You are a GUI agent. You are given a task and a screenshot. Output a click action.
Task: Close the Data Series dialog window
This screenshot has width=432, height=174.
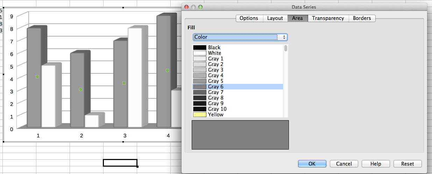(186, 7)
